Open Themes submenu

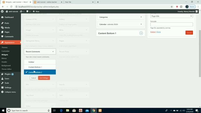coord(4,47)
